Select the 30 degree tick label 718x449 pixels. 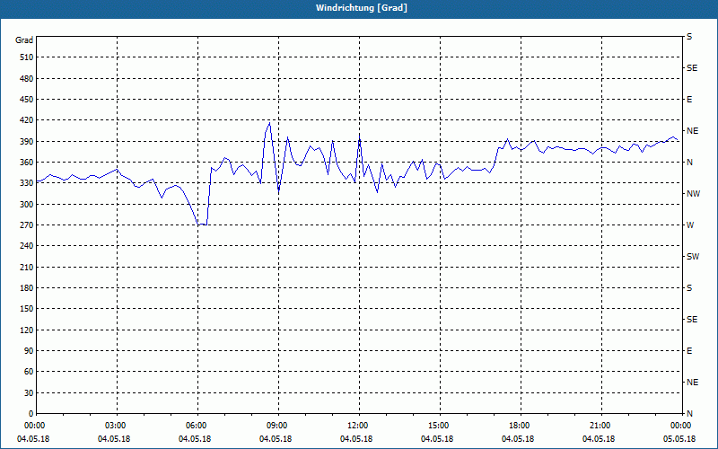click(29, 392)
